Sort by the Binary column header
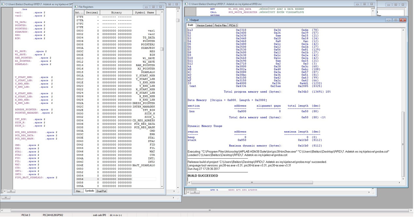The height and width of the screenshot is (219, 417). [x=116, y=12]
